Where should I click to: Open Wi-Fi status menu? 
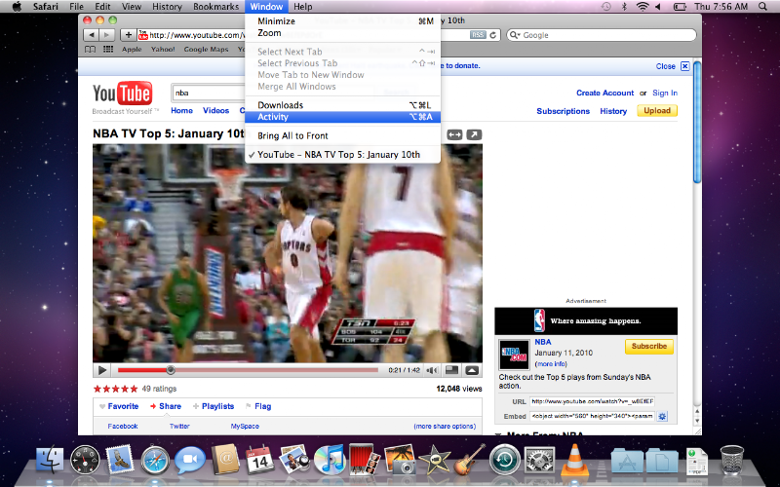pos(643,7)
